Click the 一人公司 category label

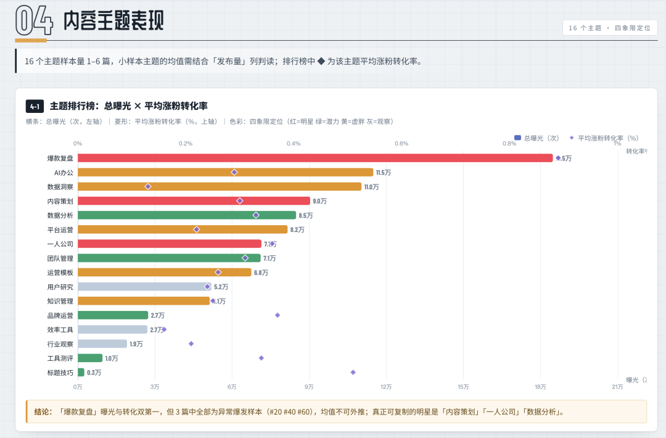(x=60, y=244)
